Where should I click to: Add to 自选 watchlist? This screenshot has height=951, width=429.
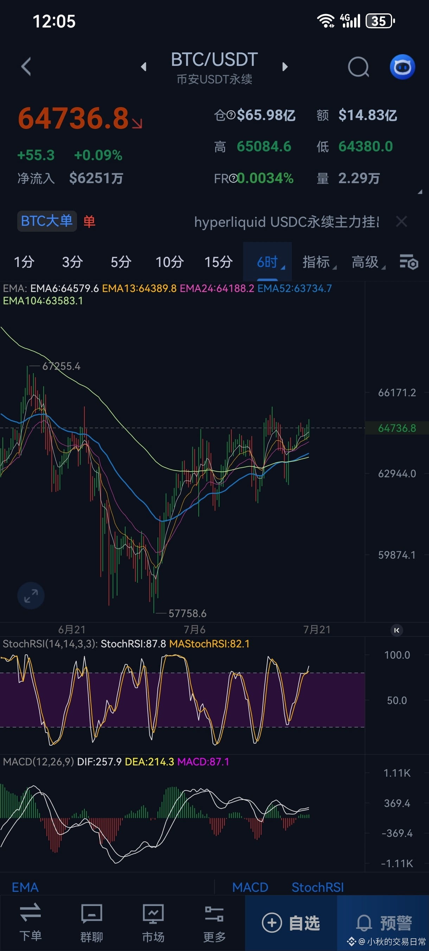coord(291,923)
